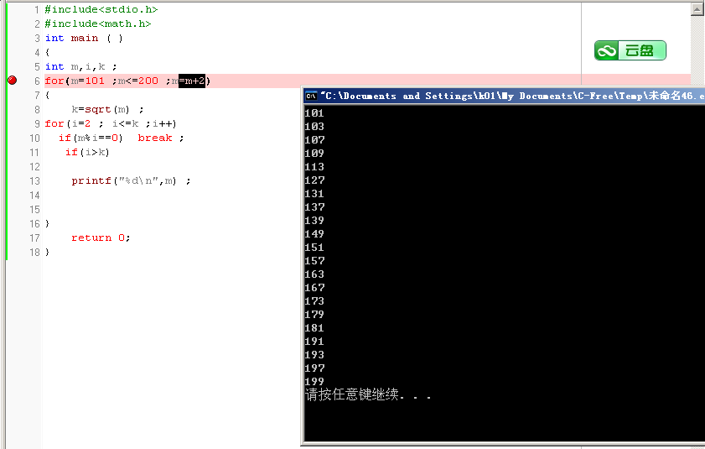Click output value 127 in the console
The width and height of the screenshot is (705, 449).
click(x=314, y=180)
